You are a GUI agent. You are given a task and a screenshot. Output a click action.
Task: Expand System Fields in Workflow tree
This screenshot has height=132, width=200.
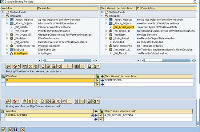pyautogui.click(x=3, y=12)
